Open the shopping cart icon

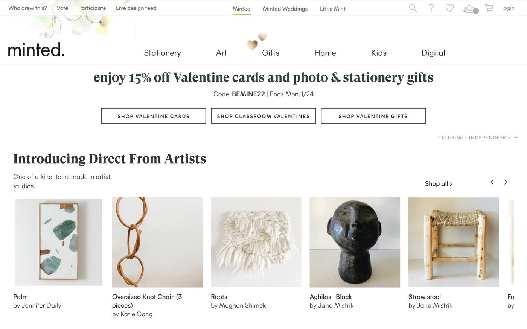pyautogui.click(x=489, y=8)
